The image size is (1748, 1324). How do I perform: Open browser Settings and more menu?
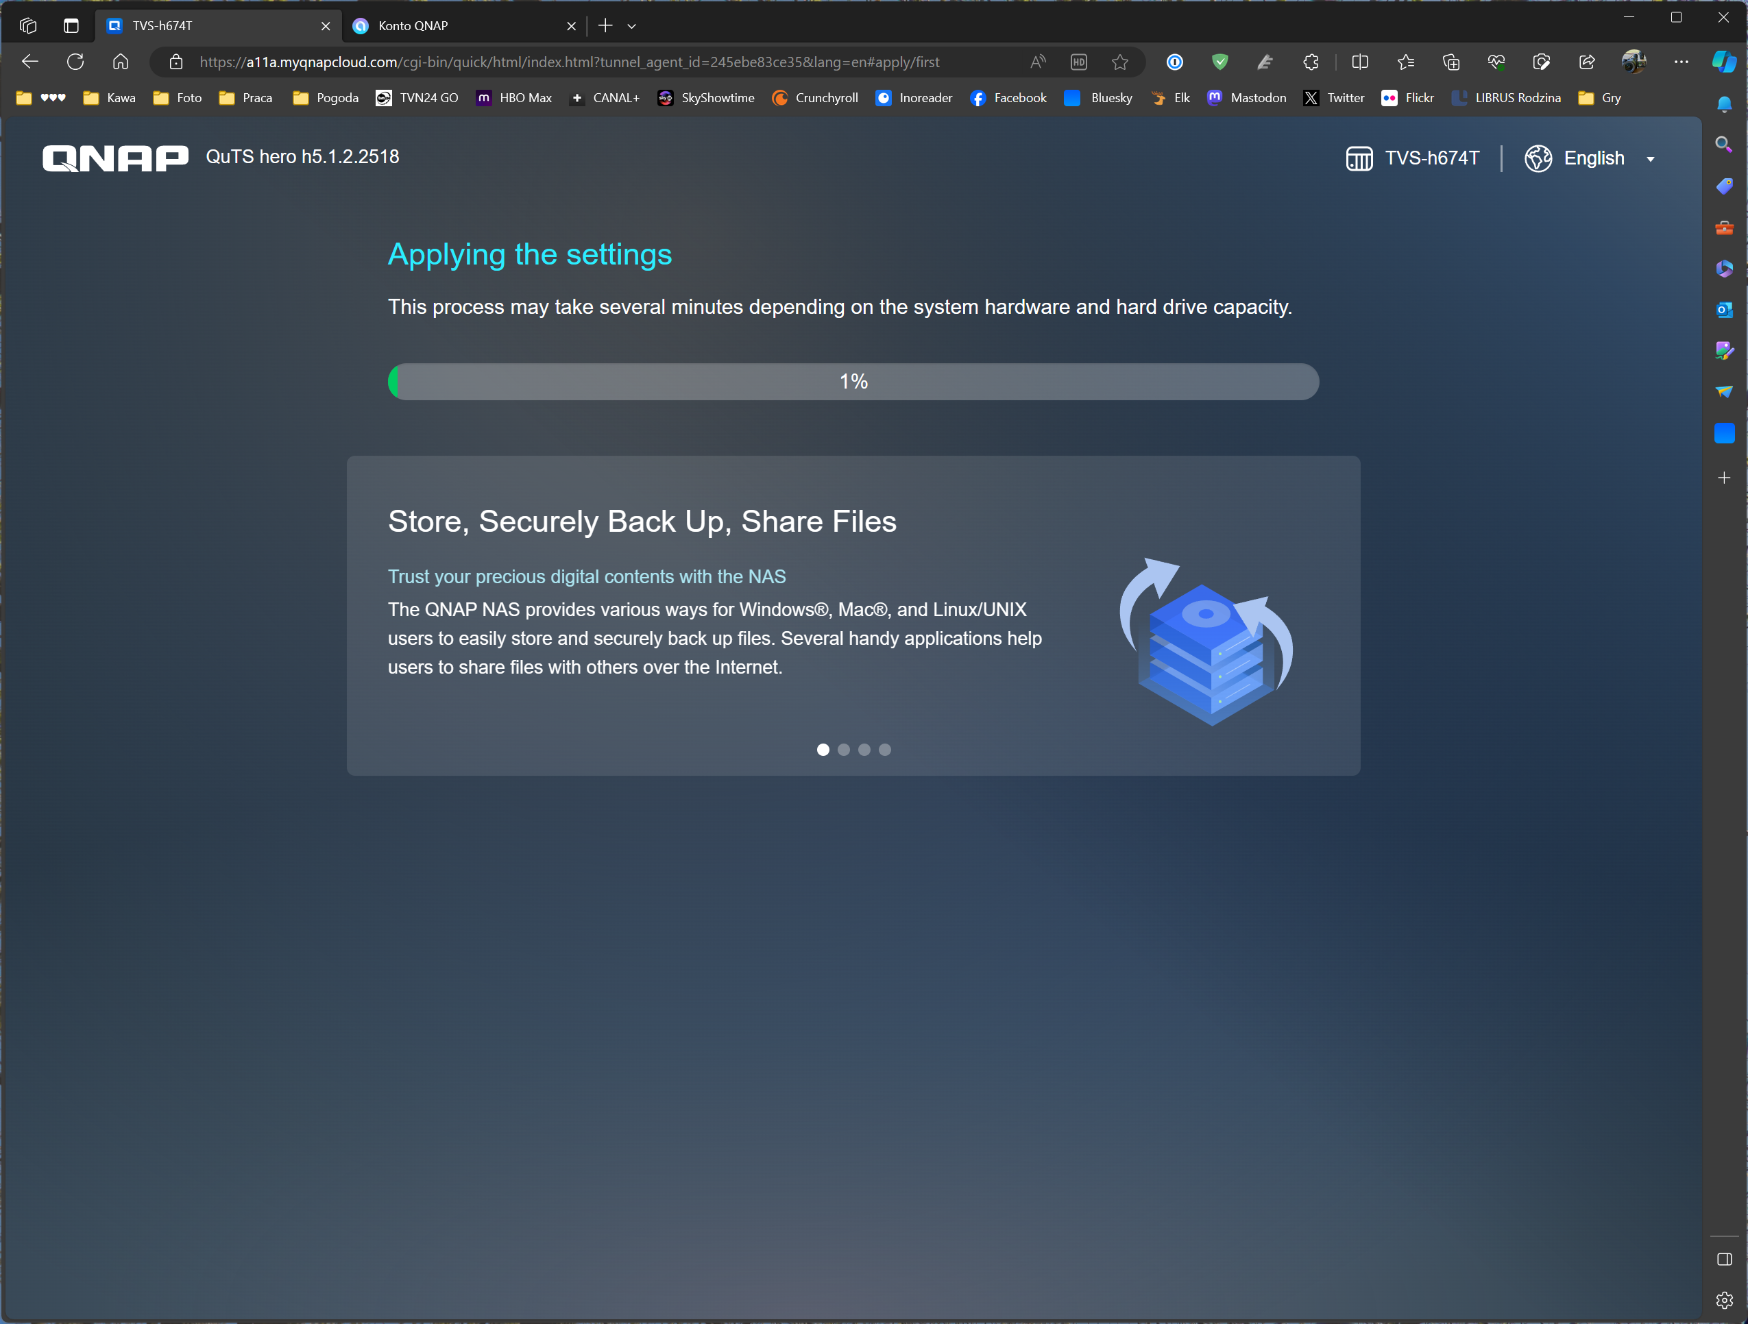pyautogui.click(x=1681, y=62)
